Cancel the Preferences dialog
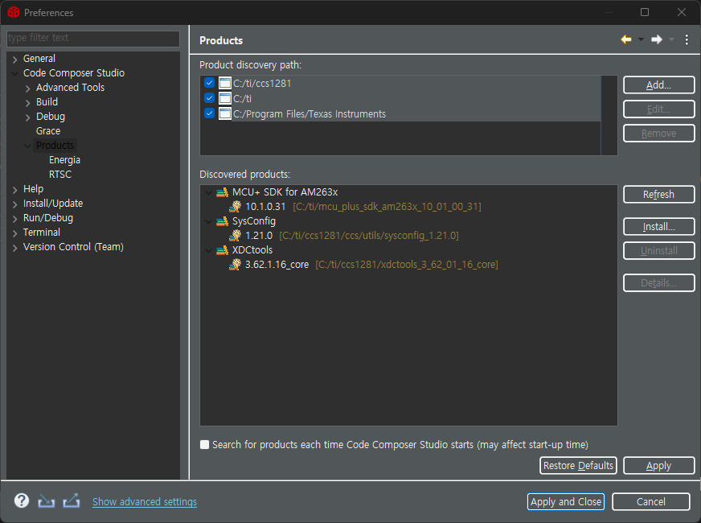The width and height of the screenshot is (701, 523). tap(650, 501)
